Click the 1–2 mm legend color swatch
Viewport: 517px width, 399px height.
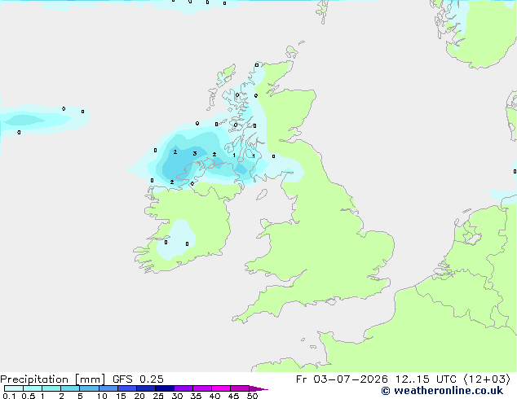[51, 388]
